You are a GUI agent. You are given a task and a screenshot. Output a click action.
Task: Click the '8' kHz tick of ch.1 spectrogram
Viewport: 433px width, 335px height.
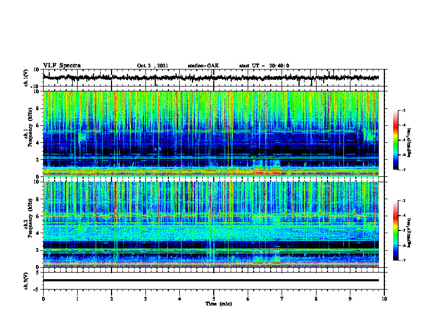tap(38, 108)
